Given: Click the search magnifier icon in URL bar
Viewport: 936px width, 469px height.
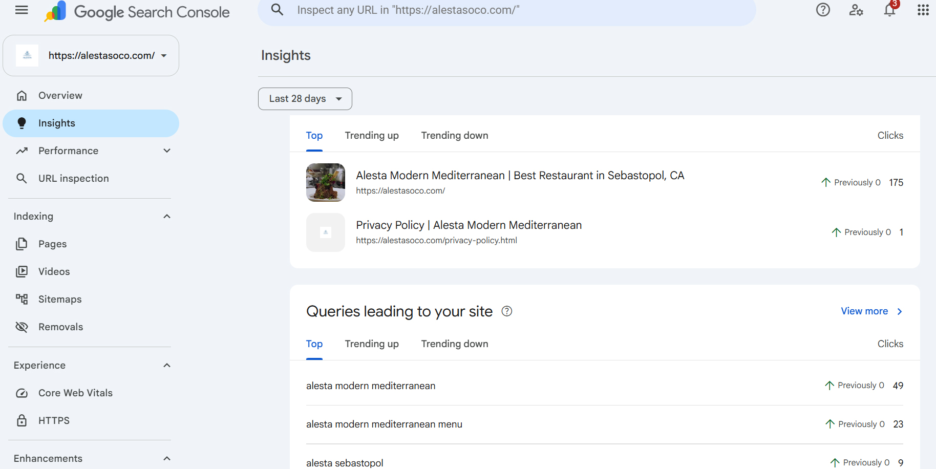Looking at the screenshot, I should 277,10.
